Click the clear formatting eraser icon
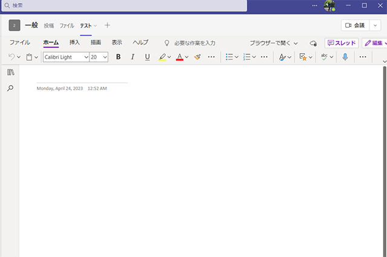Image resolution: width=387 pixels, height=257 pixels. 197,57
